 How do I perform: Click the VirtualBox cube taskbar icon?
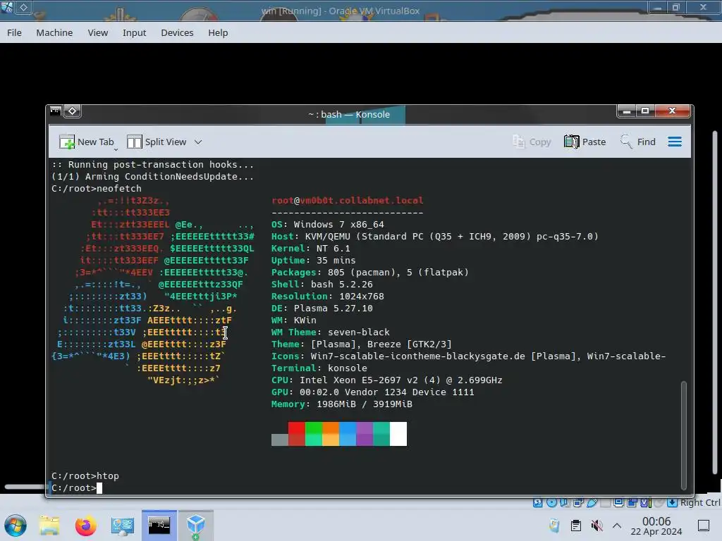click(x=196, y=526)
